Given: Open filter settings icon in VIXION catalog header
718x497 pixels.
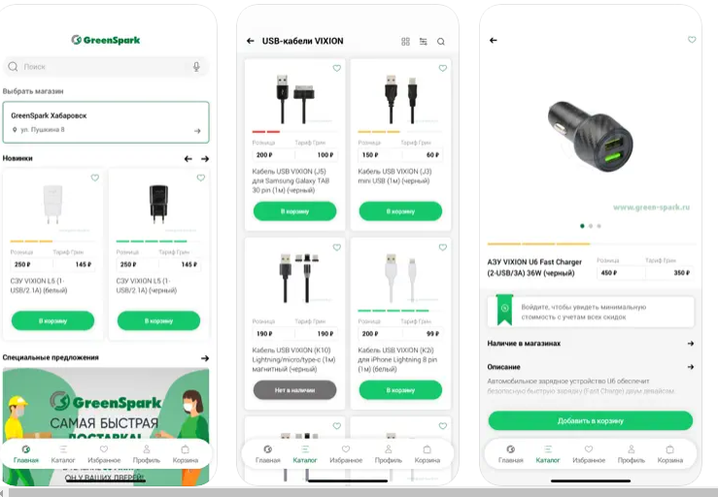Looking at the screenshot, I should point(423,42).
